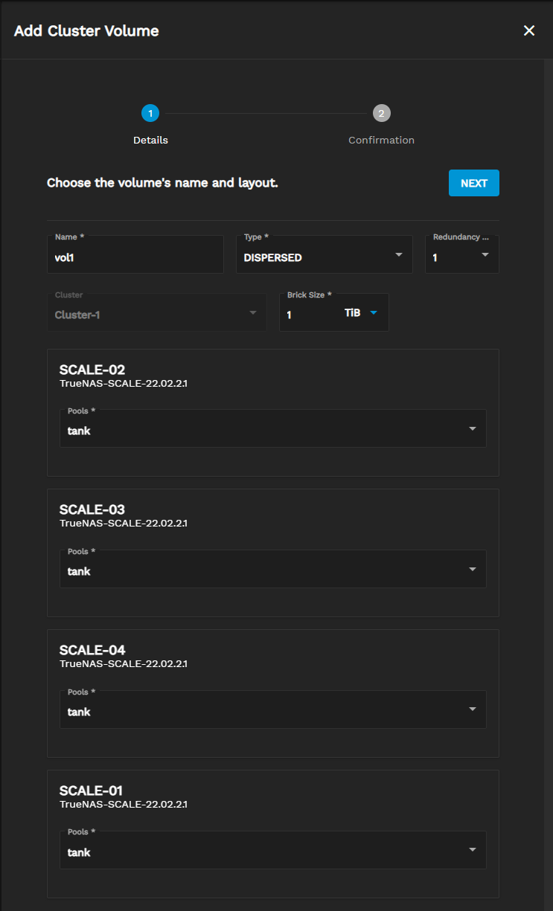Expand the Redundancy dropdown
The width and height of the screenshot is (553, 911).
461,258
